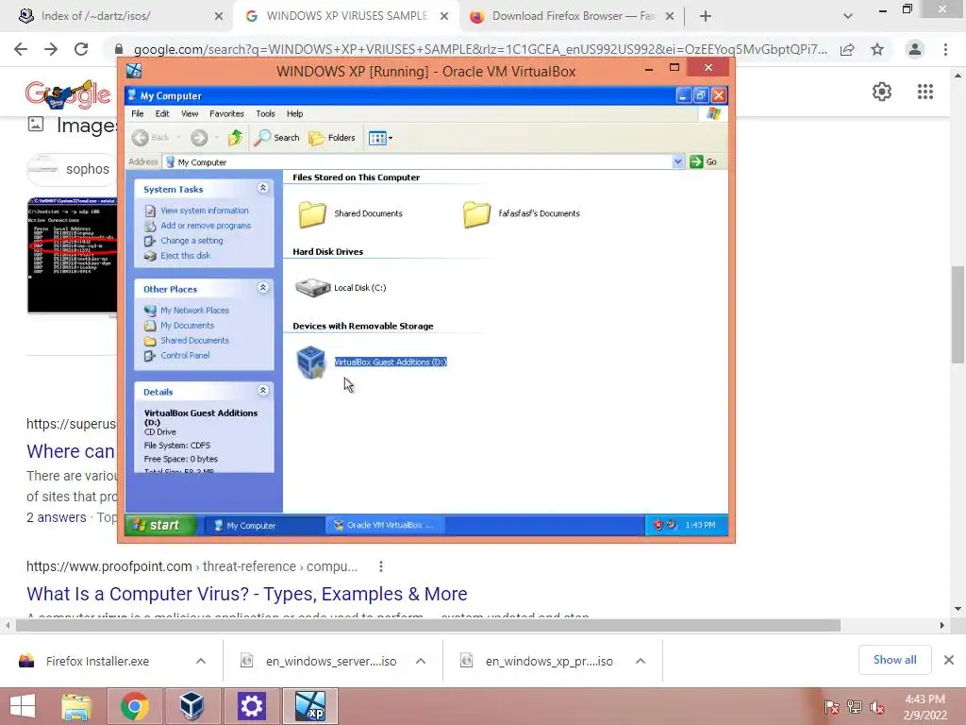Open the Tools menu in My Computer
This screenshot has width=966, height=725.
(x=265, y=113)
